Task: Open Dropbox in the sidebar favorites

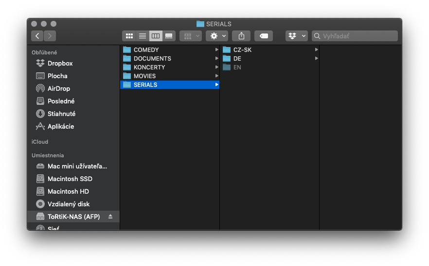Action: (60, 63)
